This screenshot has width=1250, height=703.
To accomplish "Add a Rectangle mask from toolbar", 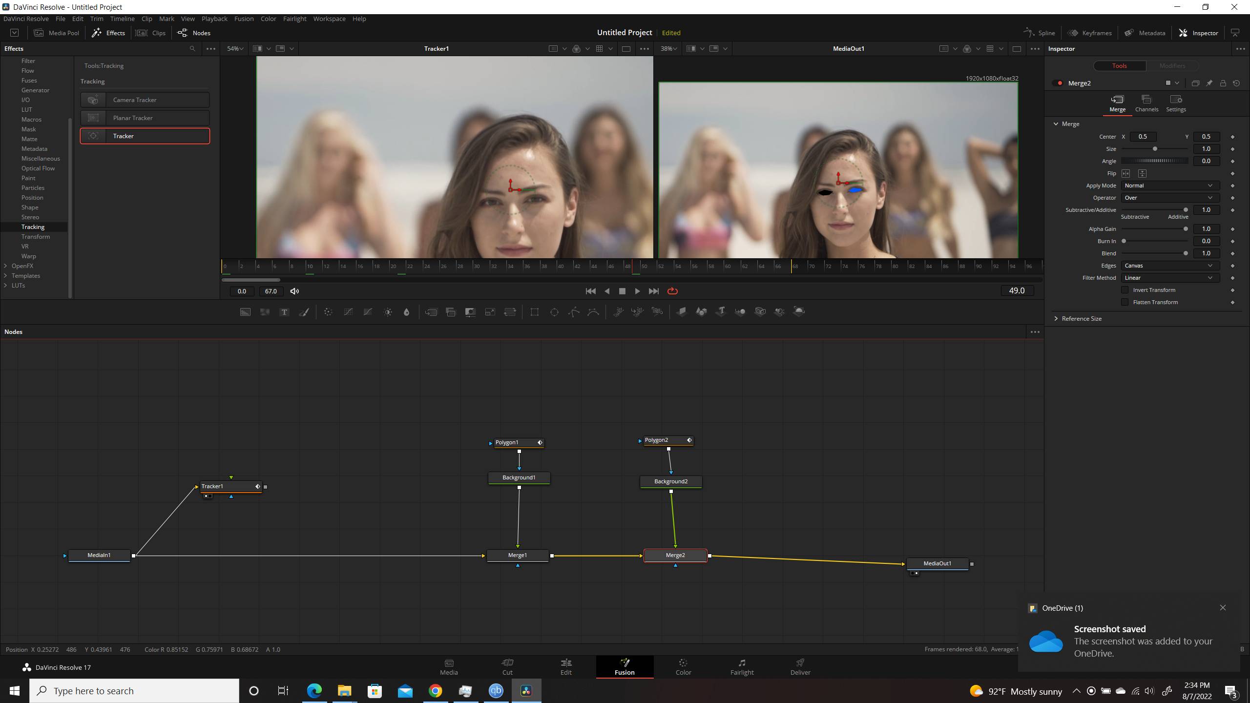I will coord(535,312).
